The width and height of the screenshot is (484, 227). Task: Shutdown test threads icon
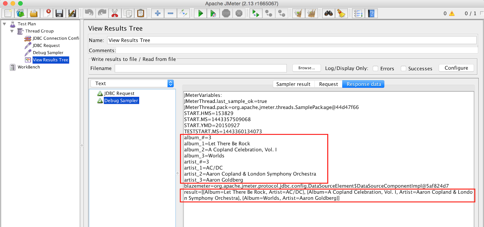pos(239,13)
